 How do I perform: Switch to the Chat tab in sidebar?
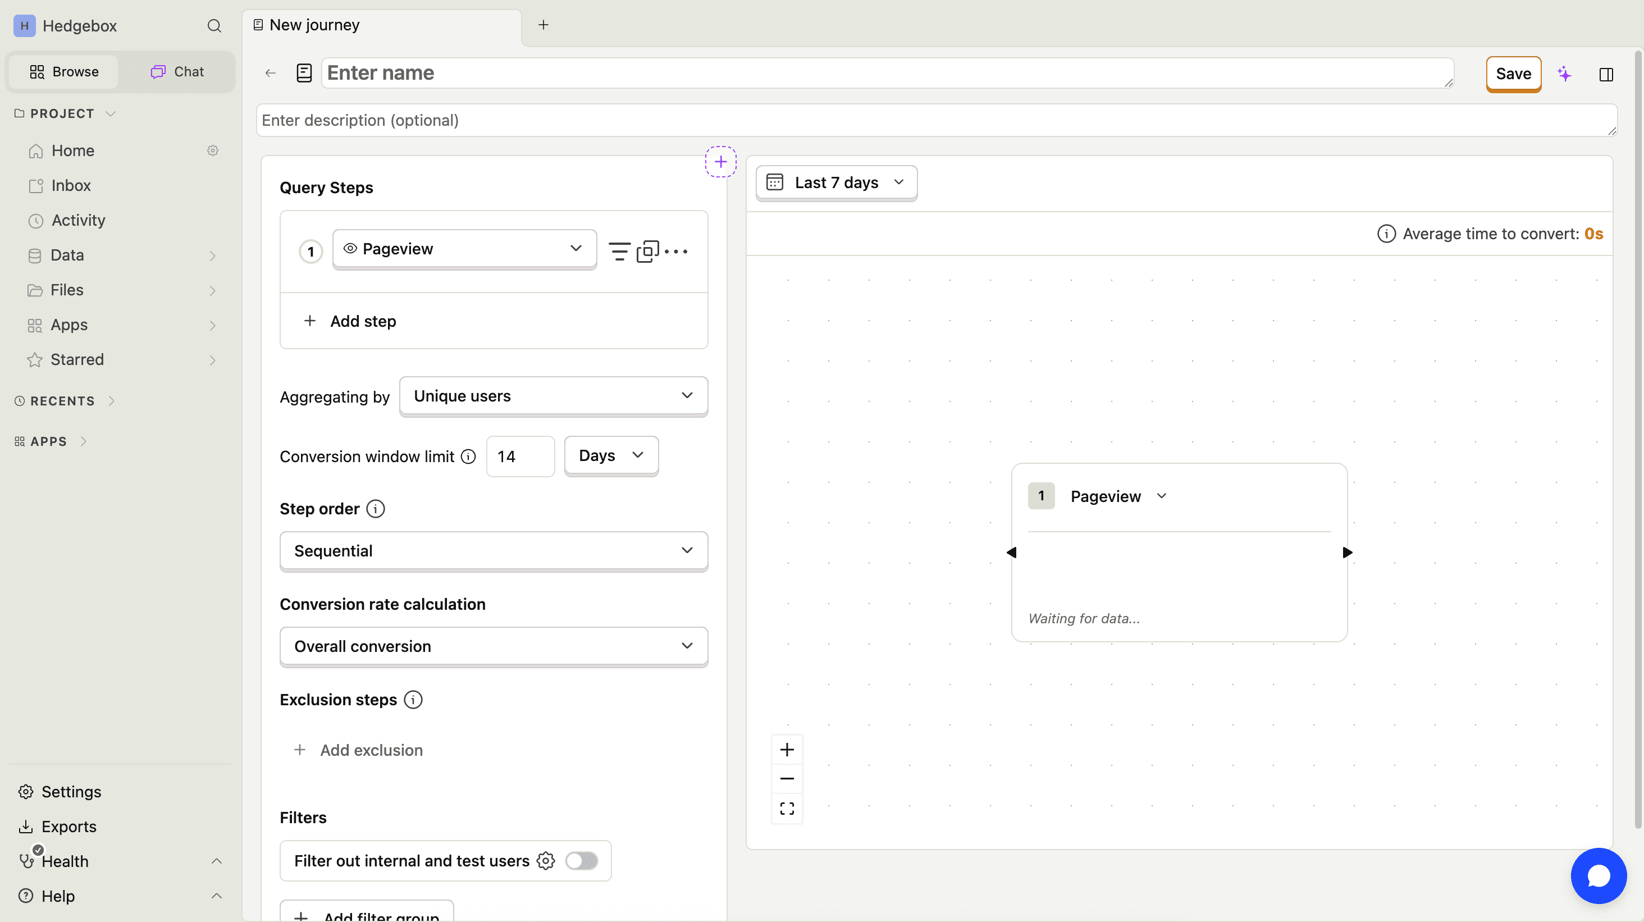coord(177,71)
